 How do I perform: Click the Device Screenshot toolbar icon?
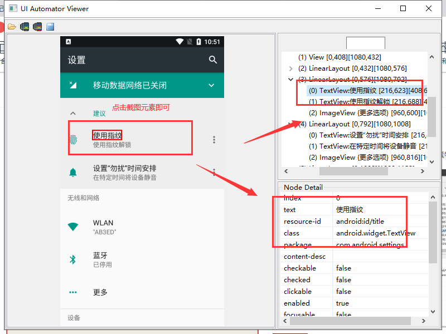tap(25, 27)
